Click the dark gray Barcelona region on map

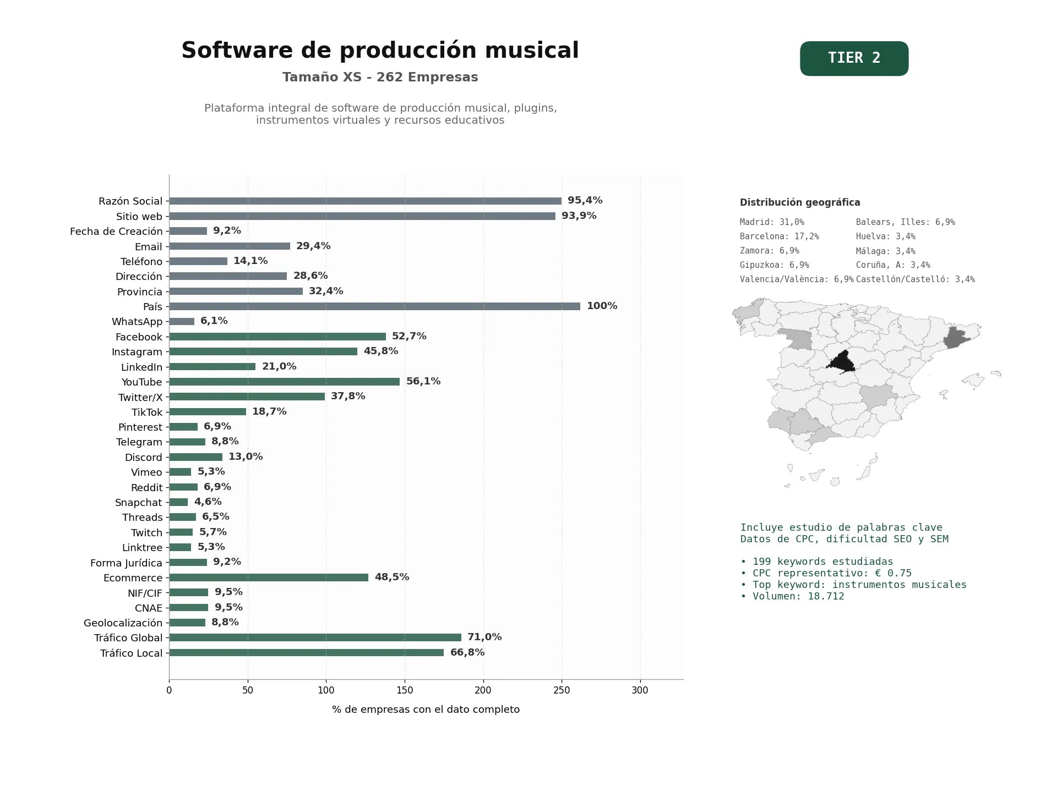coord(955,338)
